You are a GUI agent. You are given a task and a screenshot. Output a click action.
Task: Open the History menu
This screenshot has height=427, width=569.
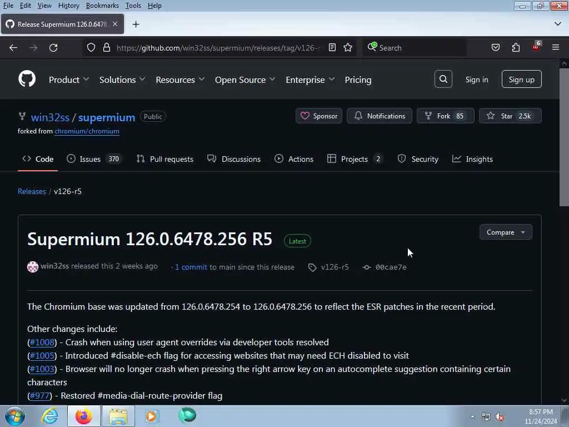(68, 6)
